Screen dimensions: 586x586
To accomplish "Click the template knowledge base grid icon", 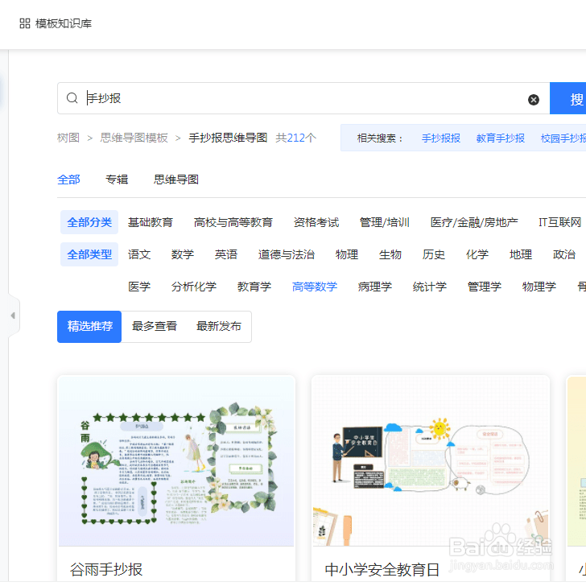I will click(25, 23).
